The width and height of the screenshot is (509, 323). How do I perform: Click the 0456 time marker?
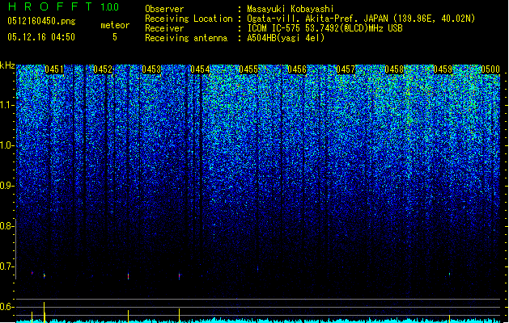pos(297,69)
